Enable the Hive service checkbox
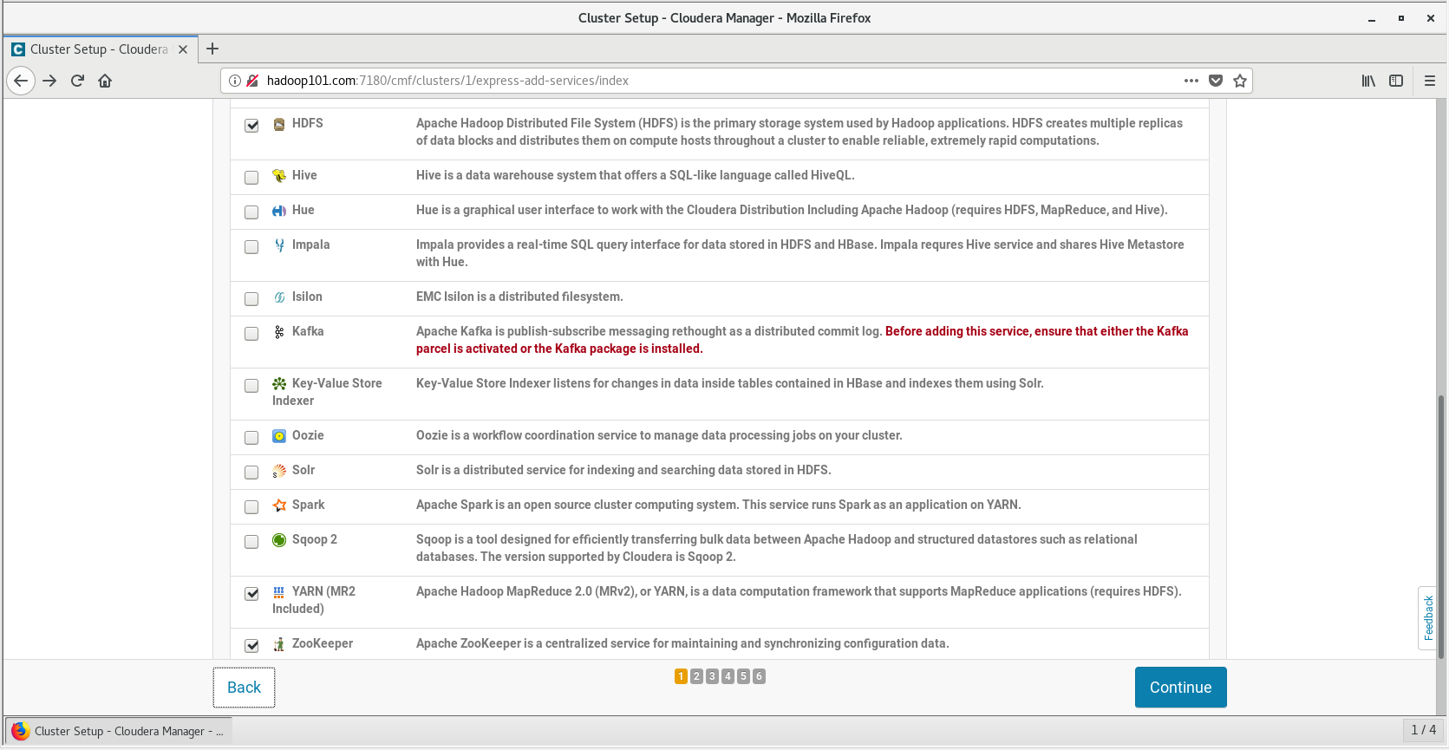1449x750 pixels. pos(251,177)
